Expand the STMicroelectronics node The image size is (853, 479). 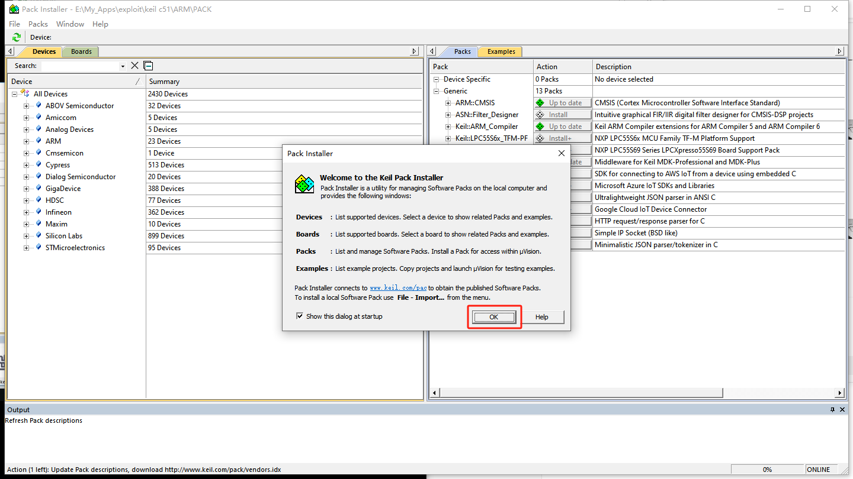point(26,248)
